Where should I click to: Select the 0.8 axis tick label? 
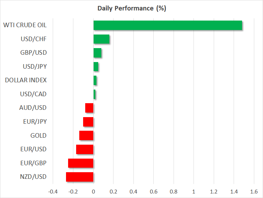(x=174, y=192)
